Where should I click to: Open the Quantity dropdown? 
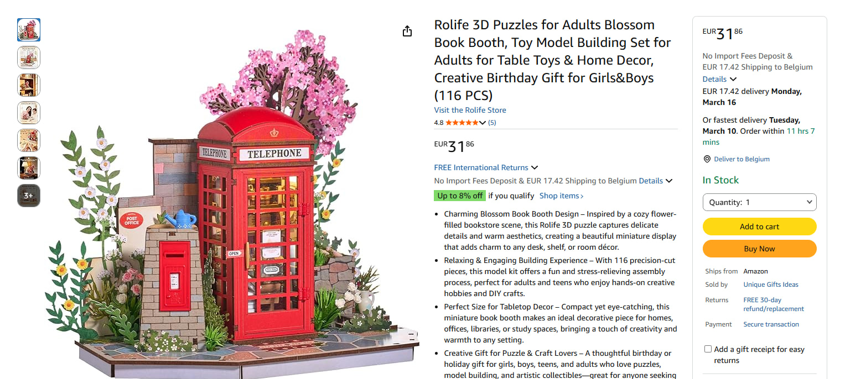[759, 202]
